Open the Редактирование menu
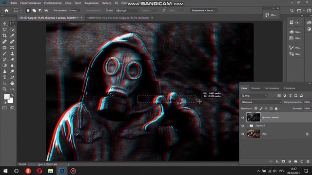 30,3
